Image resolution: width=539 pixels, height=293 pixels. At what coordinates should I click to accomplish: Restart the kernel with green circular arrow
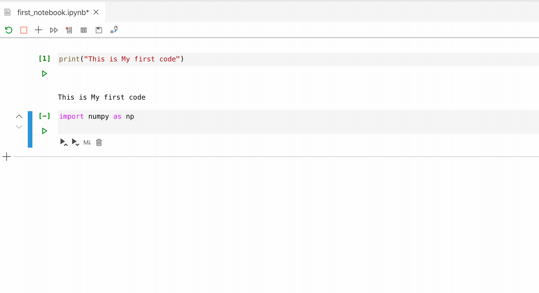click(x=9, y=30)
